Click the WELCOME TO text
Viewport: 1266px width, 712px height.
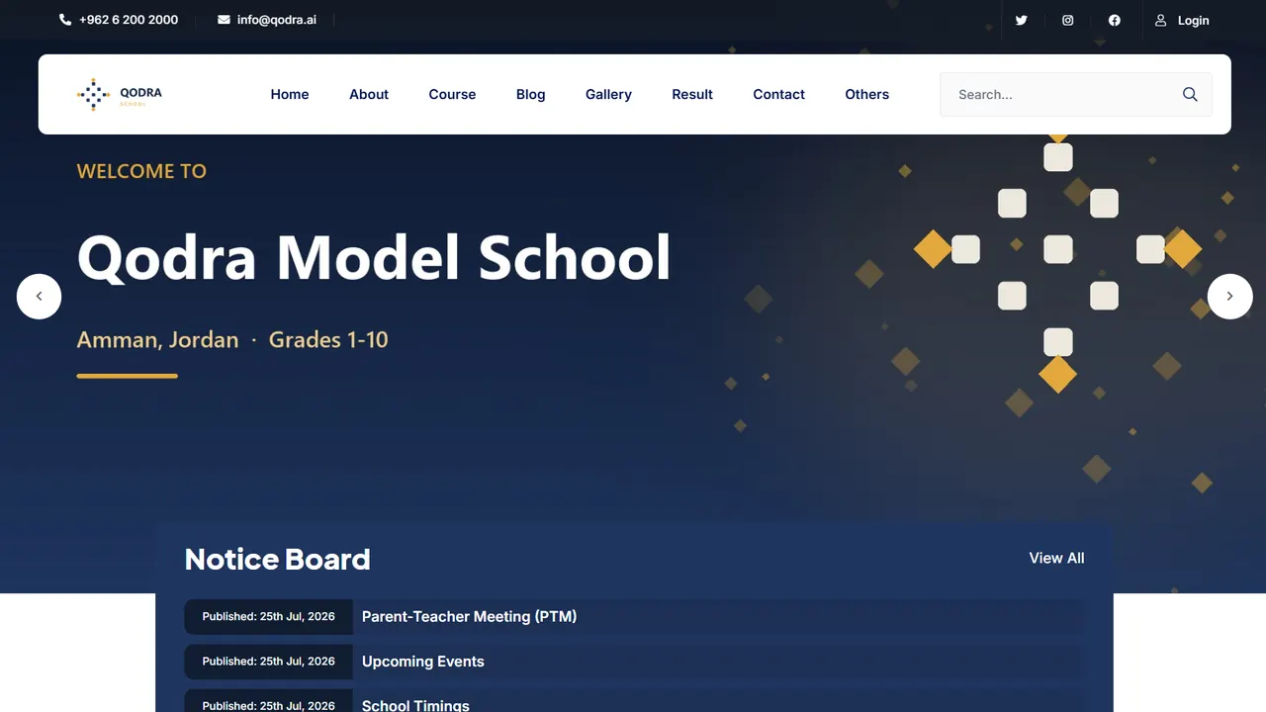(141, 171)
